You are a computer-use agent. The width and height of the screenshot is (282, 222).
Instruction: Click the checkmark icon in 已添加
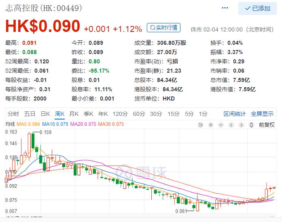coord(248,8)
